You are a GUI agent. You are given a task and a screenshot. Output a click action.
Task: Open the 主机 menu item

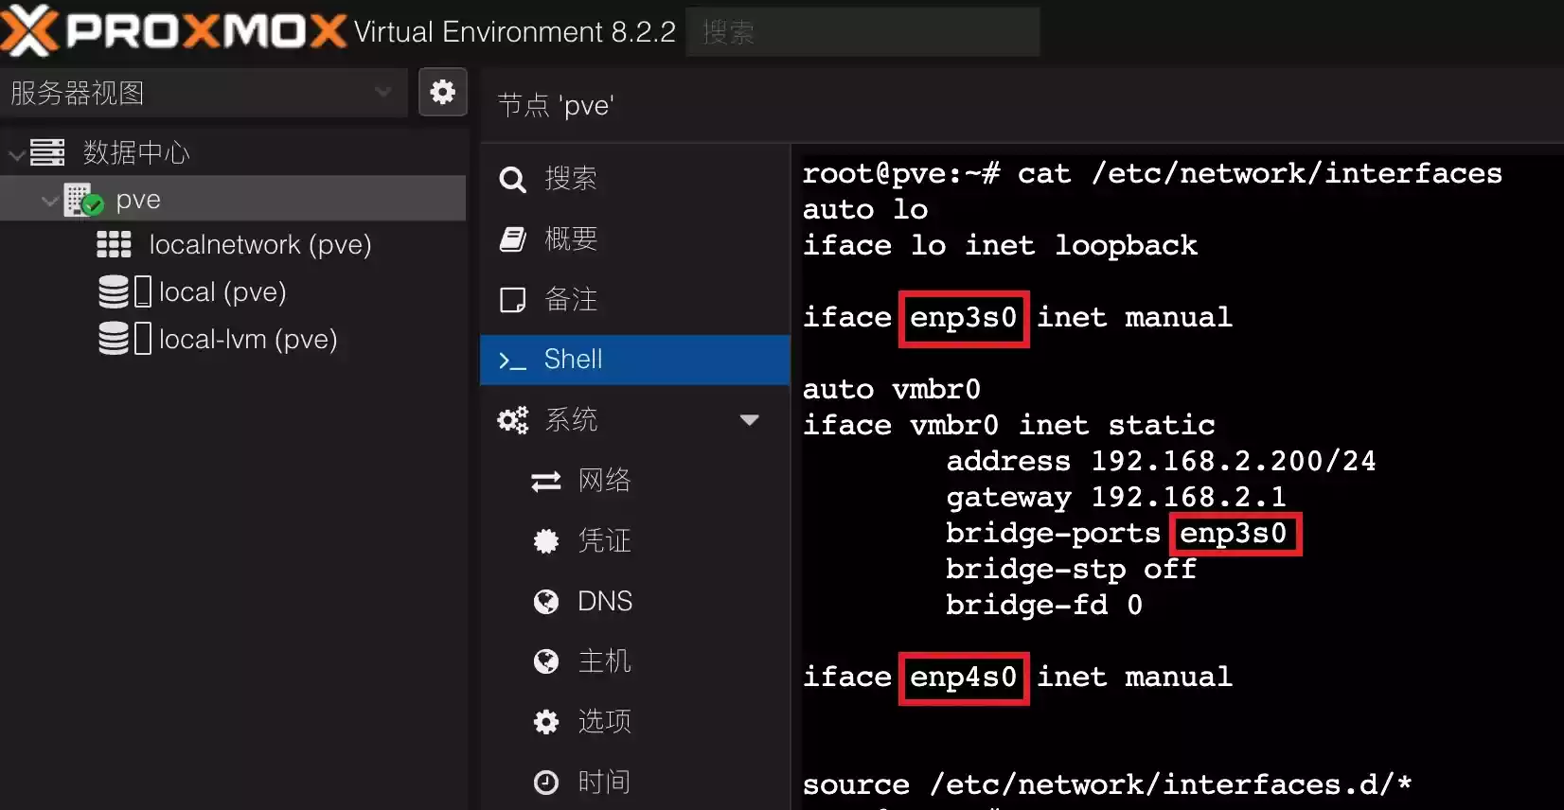pos(604,661)
